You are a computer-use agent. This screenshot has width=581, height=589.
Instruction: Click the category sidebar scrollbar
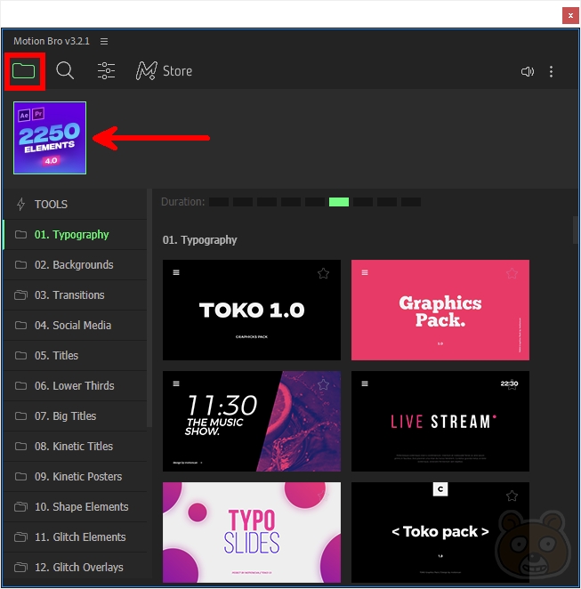149,308
